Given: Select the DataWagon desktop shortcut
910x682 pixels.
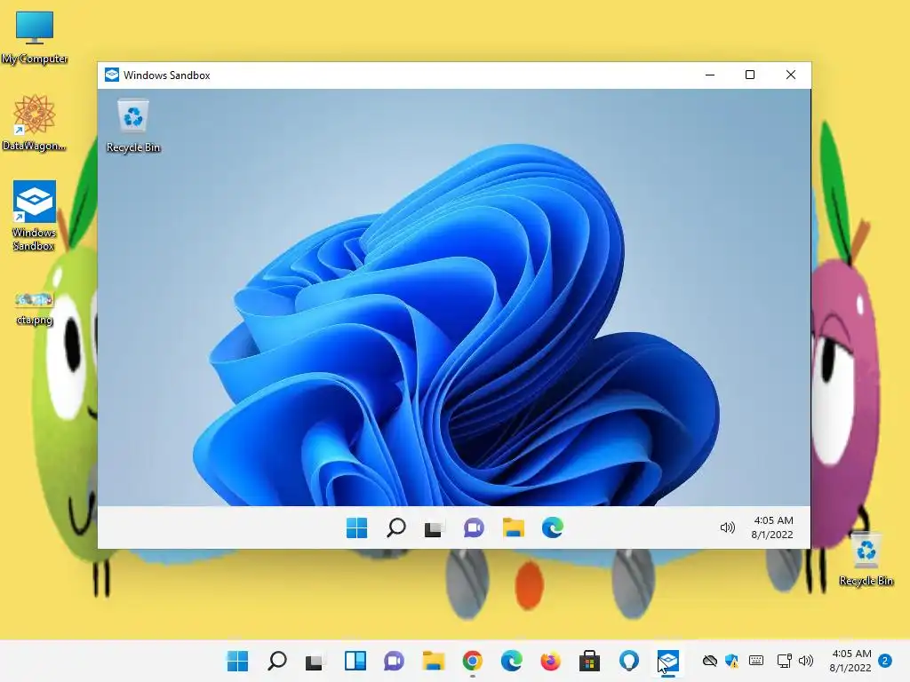Looking at the screenshot, I should click(x=34, y=123).
